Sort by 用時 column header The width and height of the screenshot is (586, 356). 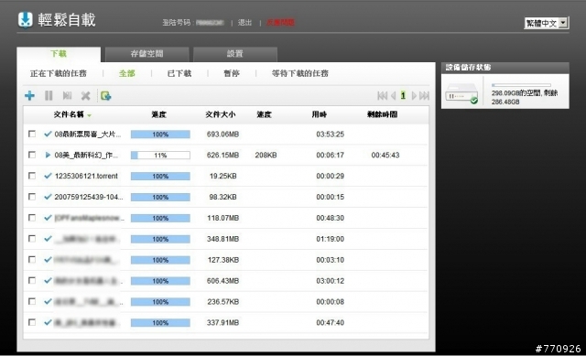tap(320, 114)
